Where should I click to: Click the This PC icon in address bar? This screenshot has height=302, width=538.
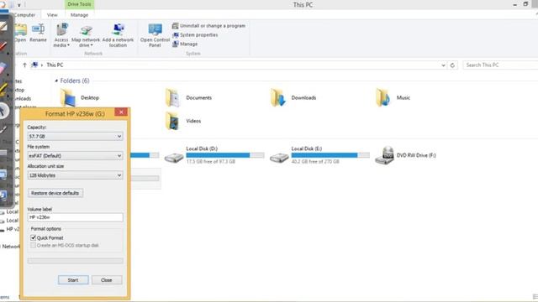click(x=34, y=65)
